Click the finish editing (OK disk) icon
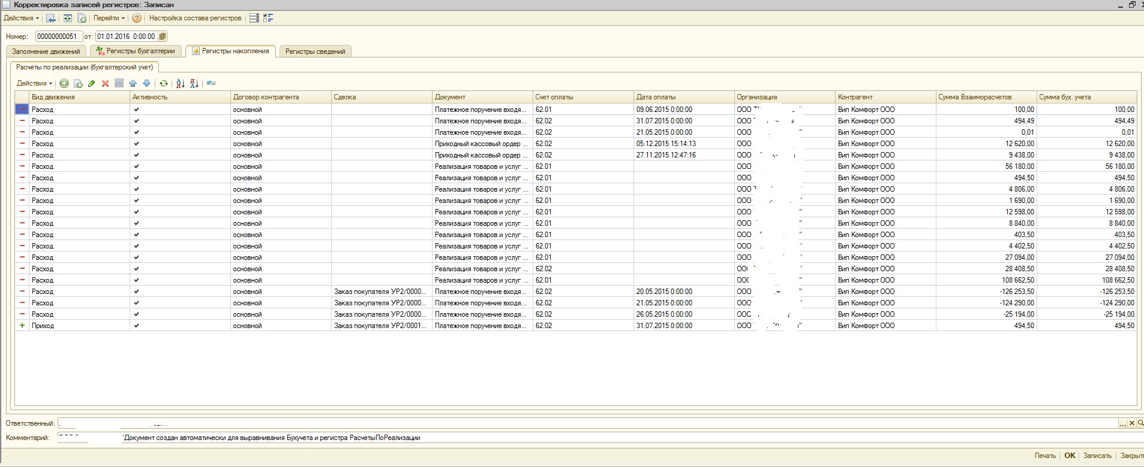 pyautogui.click(x=119, y=83)
